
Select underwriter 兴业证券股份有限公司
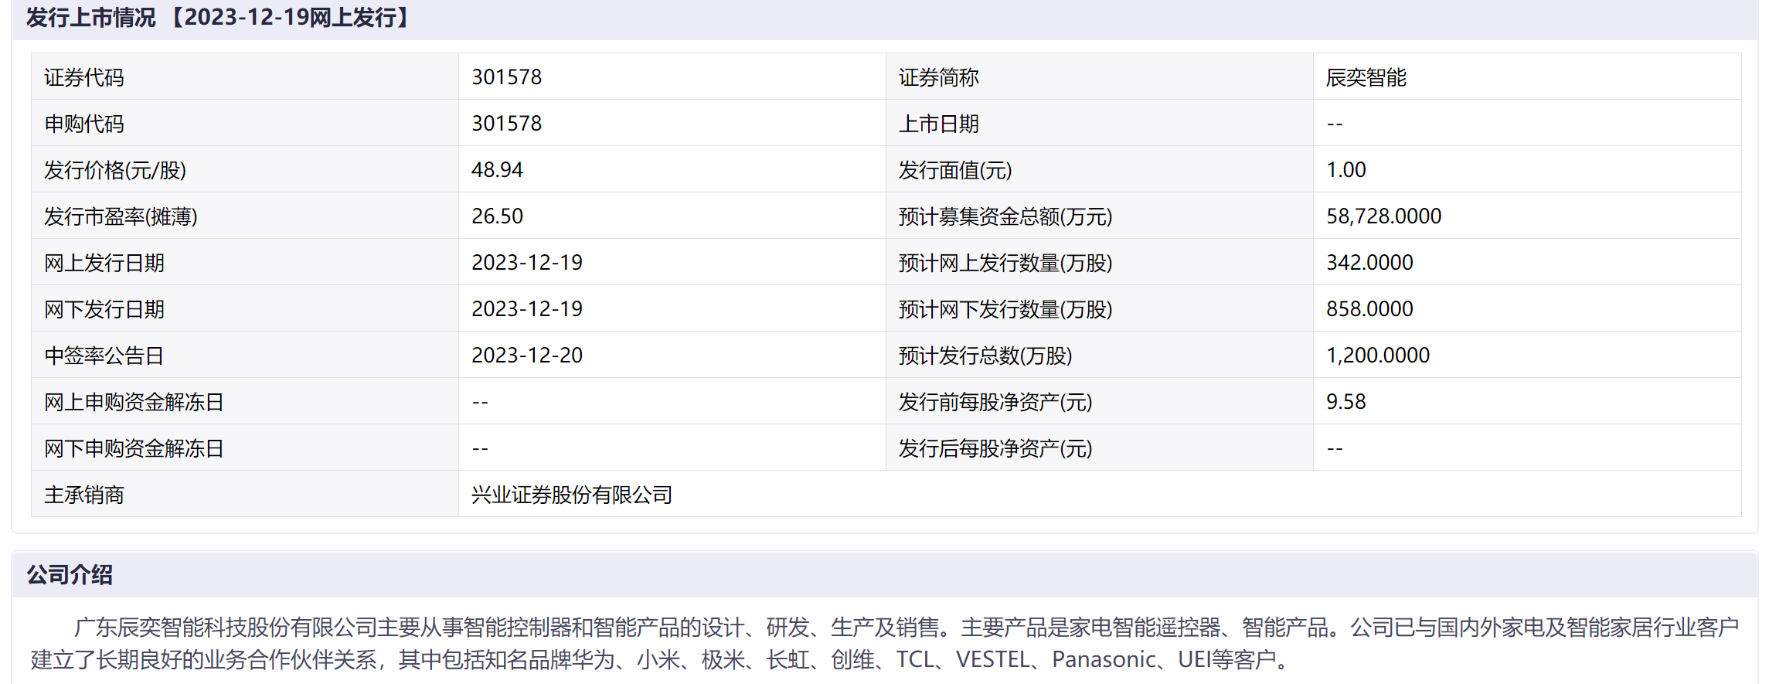coord(572,495)
